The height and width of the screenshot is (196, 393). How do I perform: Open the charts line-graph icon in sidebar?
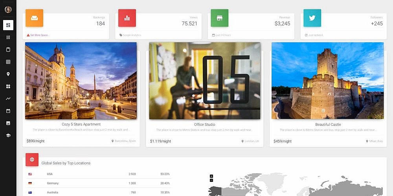tap(8, 99)
